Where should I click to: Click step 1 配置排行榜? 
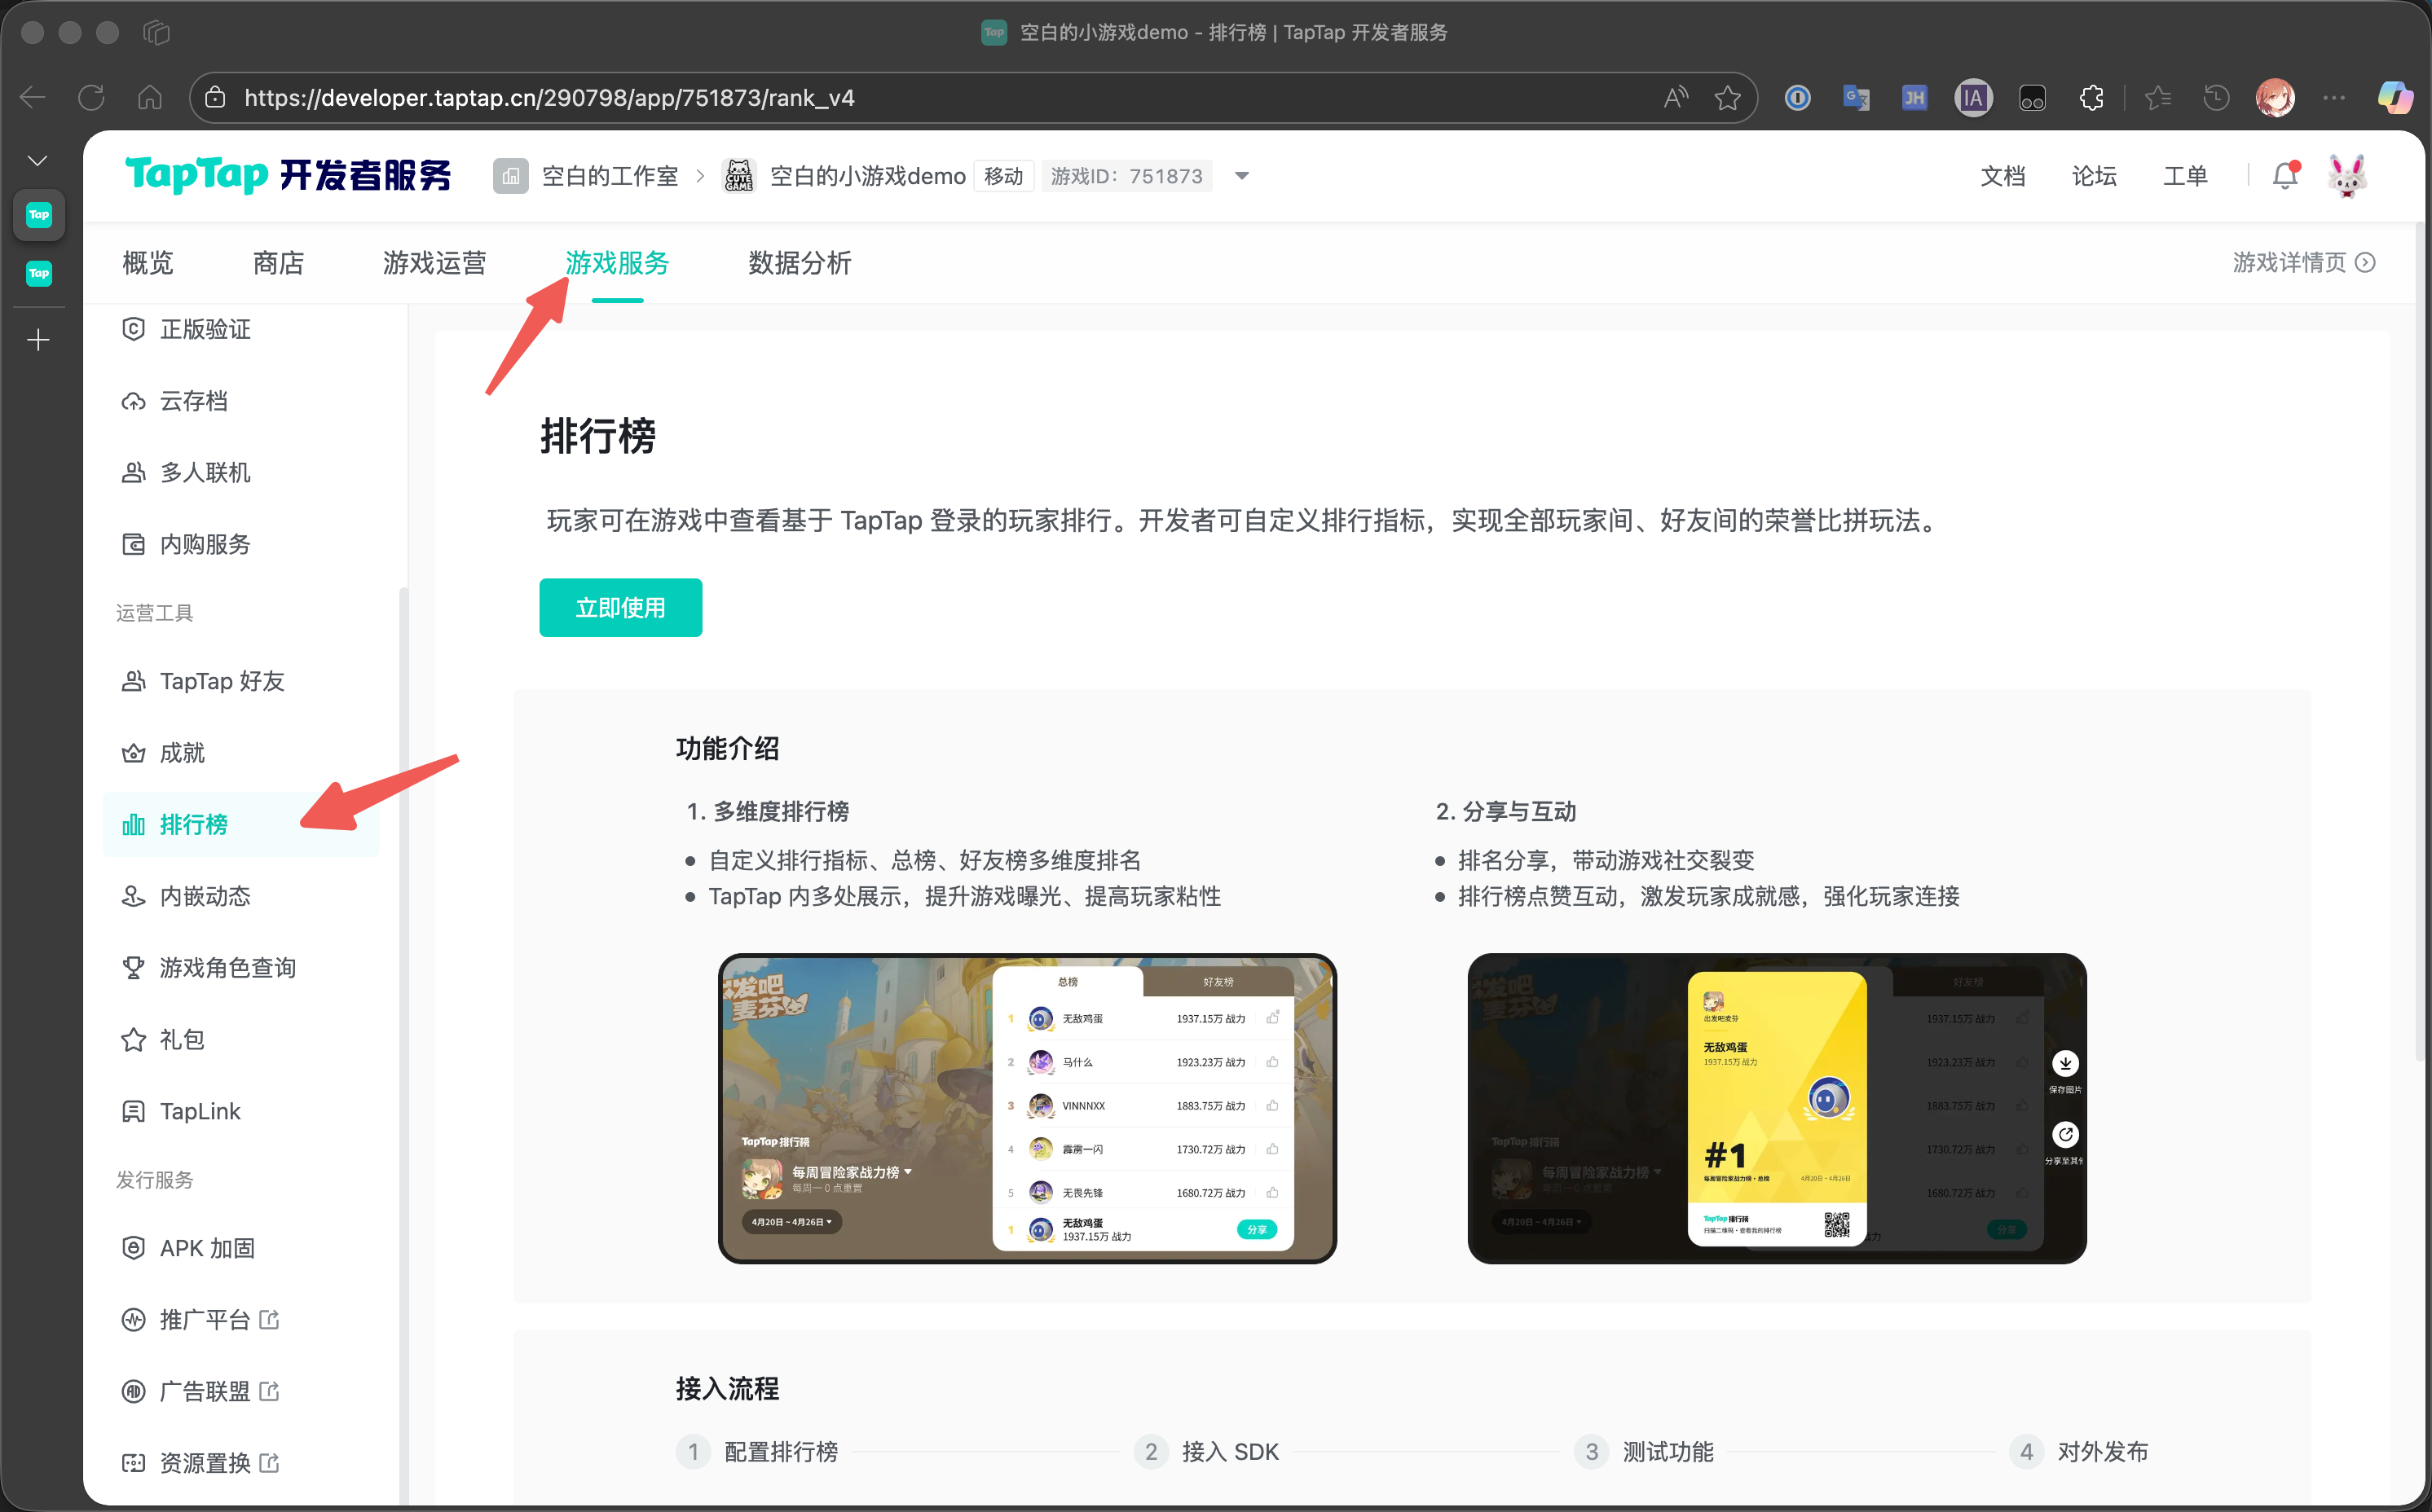(757, 1451)
